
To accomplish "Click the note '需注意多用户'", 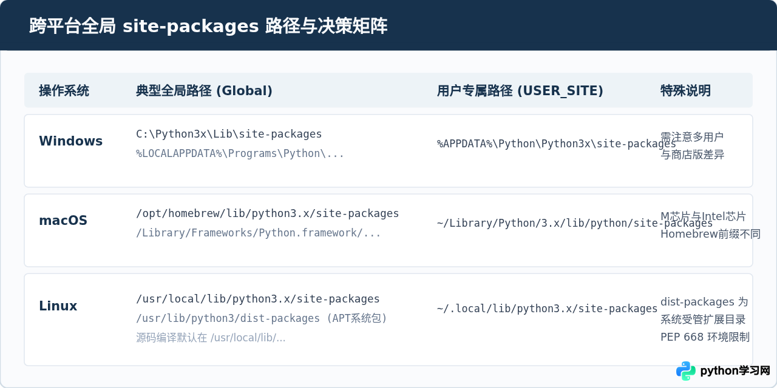I will click(x=692, y=136).
